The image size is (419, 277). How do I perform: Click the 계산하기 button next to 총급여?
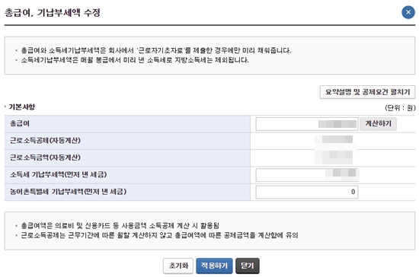[x=378, y=123]
